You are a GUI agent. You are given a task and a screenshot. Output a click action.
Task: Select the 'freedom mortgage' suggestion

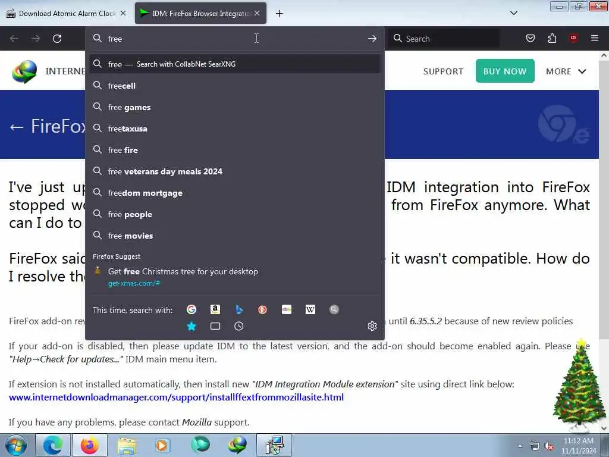234,193
